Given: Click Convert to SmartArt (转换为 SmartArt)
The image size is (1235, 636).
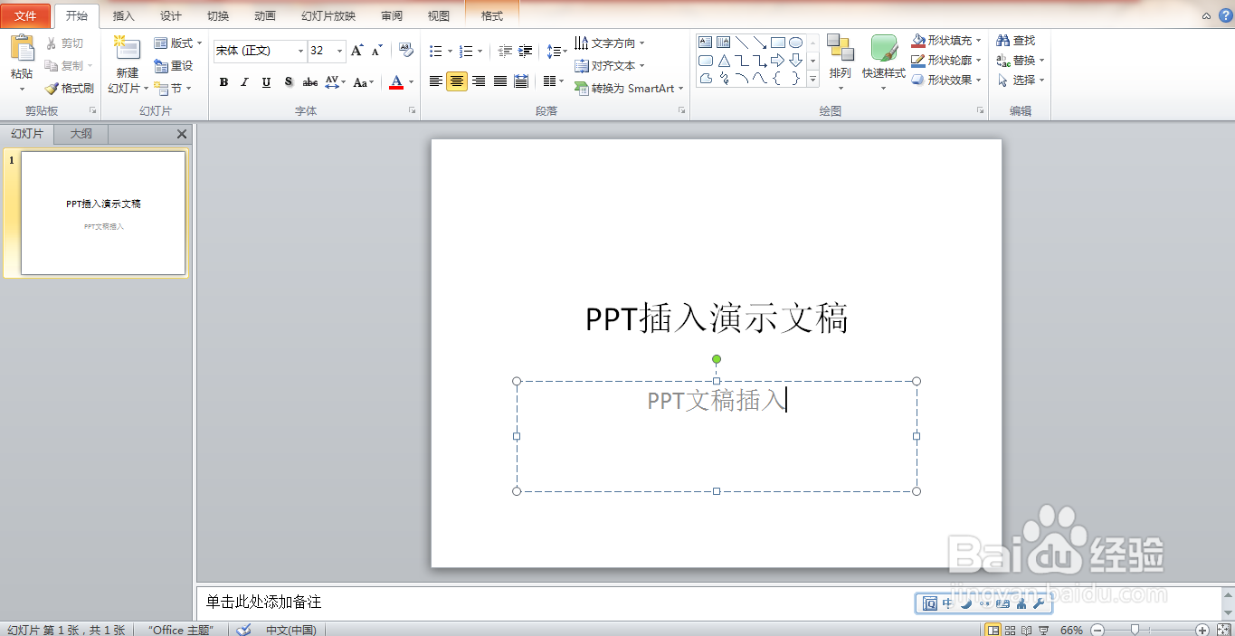Looking at the screenshot, I should [629, 89].
